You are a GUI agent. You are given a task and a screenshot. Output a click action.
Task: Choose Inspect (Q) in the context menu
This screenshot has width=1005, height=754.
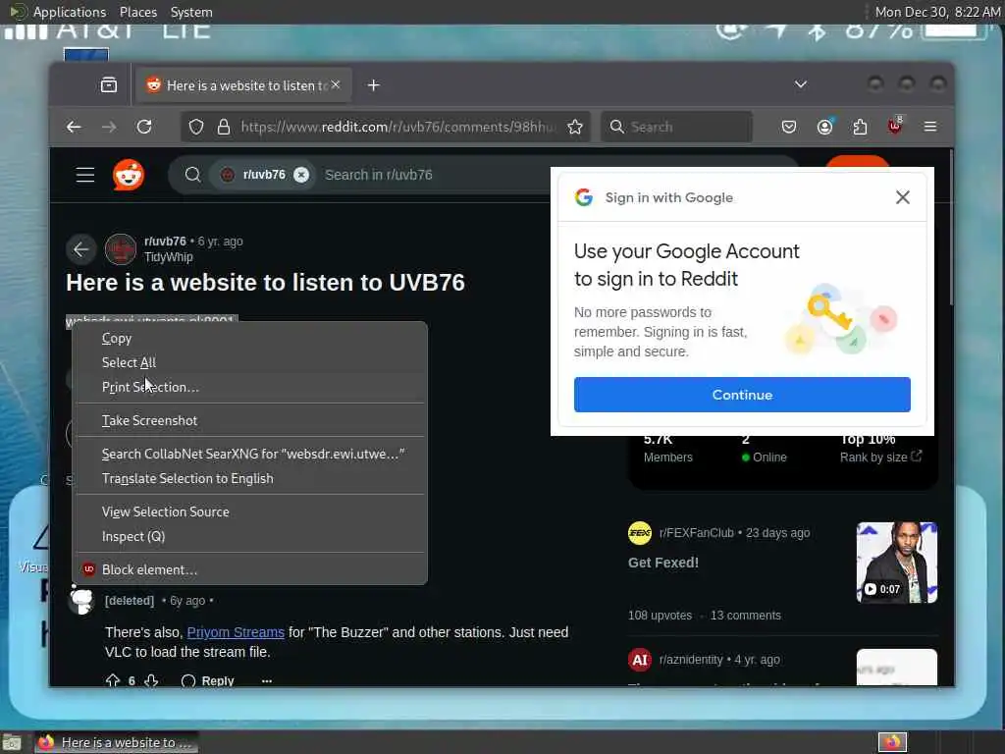click(250, 536)
